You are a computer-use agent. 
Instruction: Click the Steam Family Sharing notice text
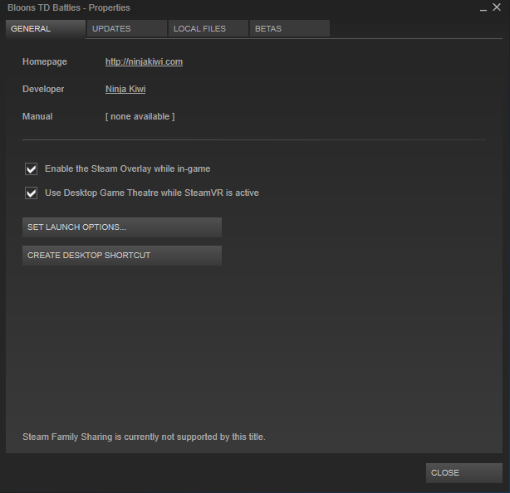point(144,437)
